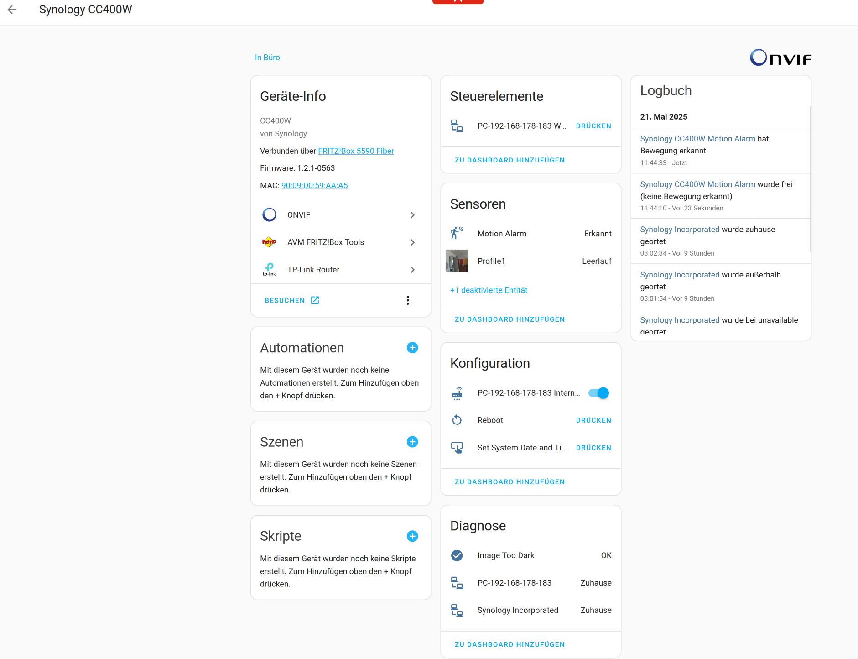The height and width of the screenshot is (659, 858).
Task: Click the BESUCHEN button
Action: (x=292, y=300)
